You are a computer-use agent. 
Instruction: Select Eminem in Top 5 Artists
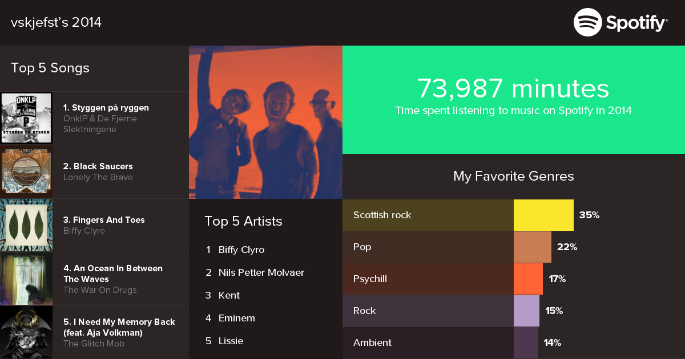click(x=237, y=318)
